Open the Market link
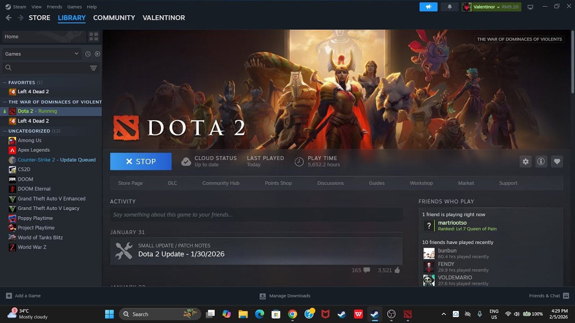 [466, 183]
